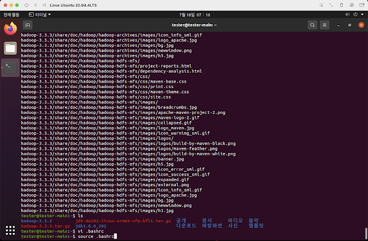Image resolution: width=368 pixels, height=241 pixels.
Task: Click the terminal vertical scrollbar
Action: tap(366, 233)
